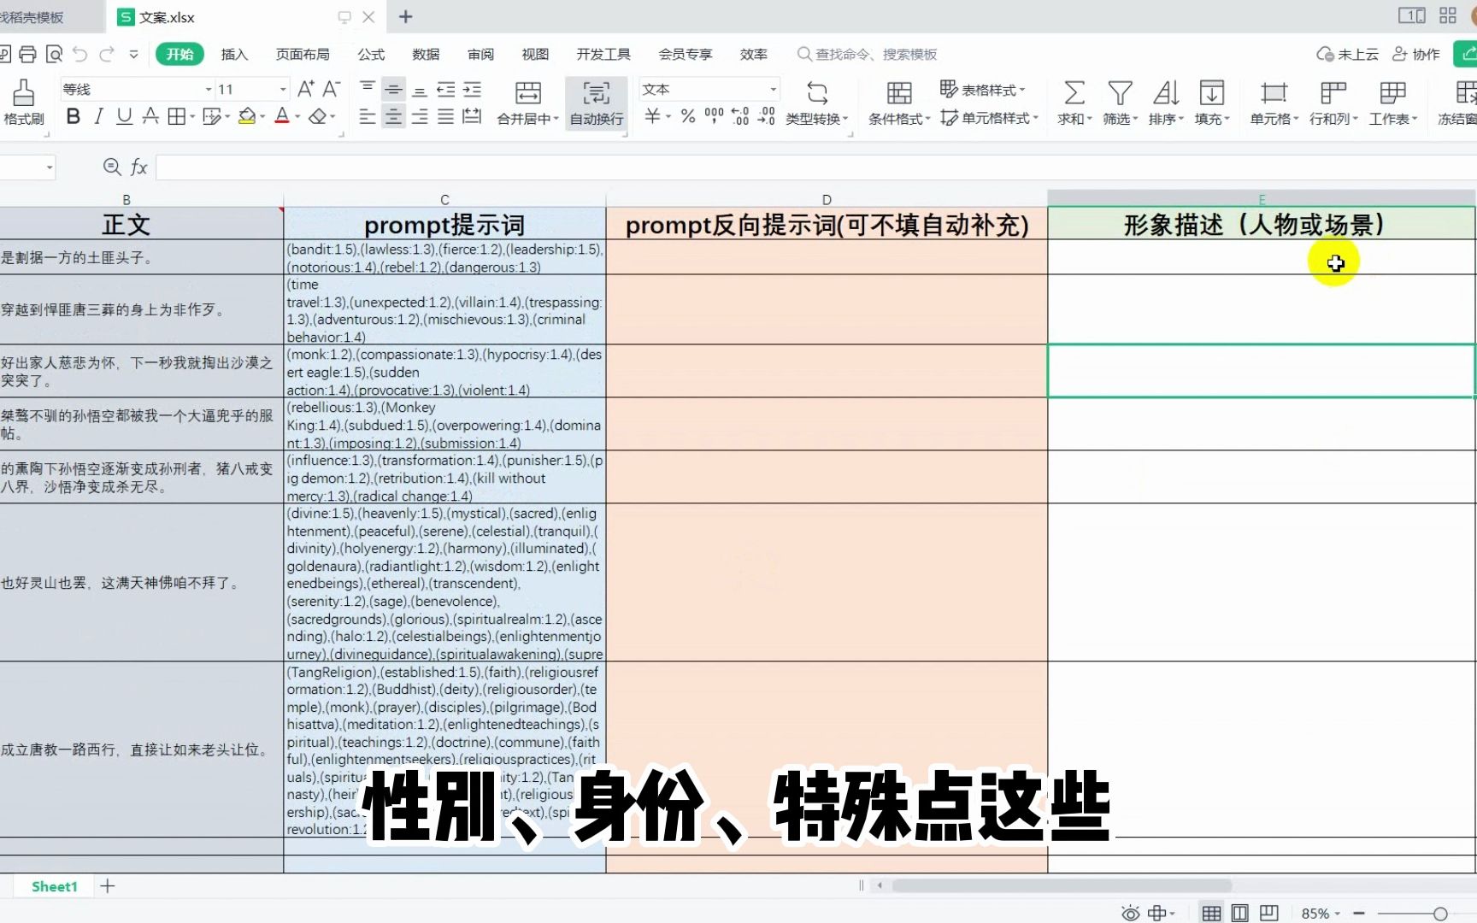Open the number format dropdown (文本)

[x=773, y=89]
